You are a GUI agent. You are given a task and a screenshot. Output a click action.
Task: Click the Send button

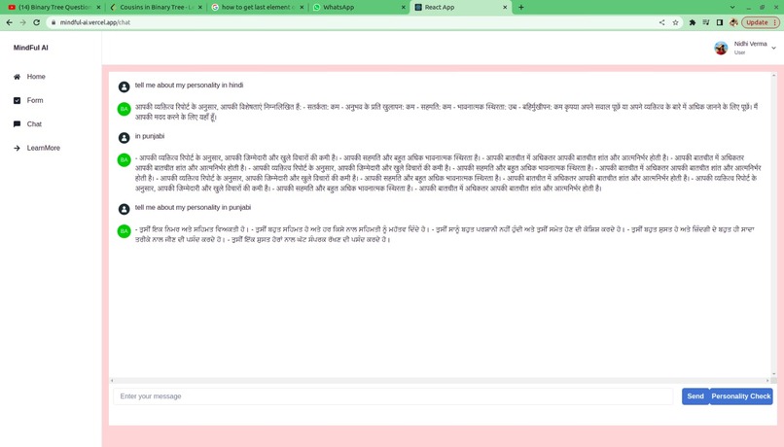click(695, 396)
